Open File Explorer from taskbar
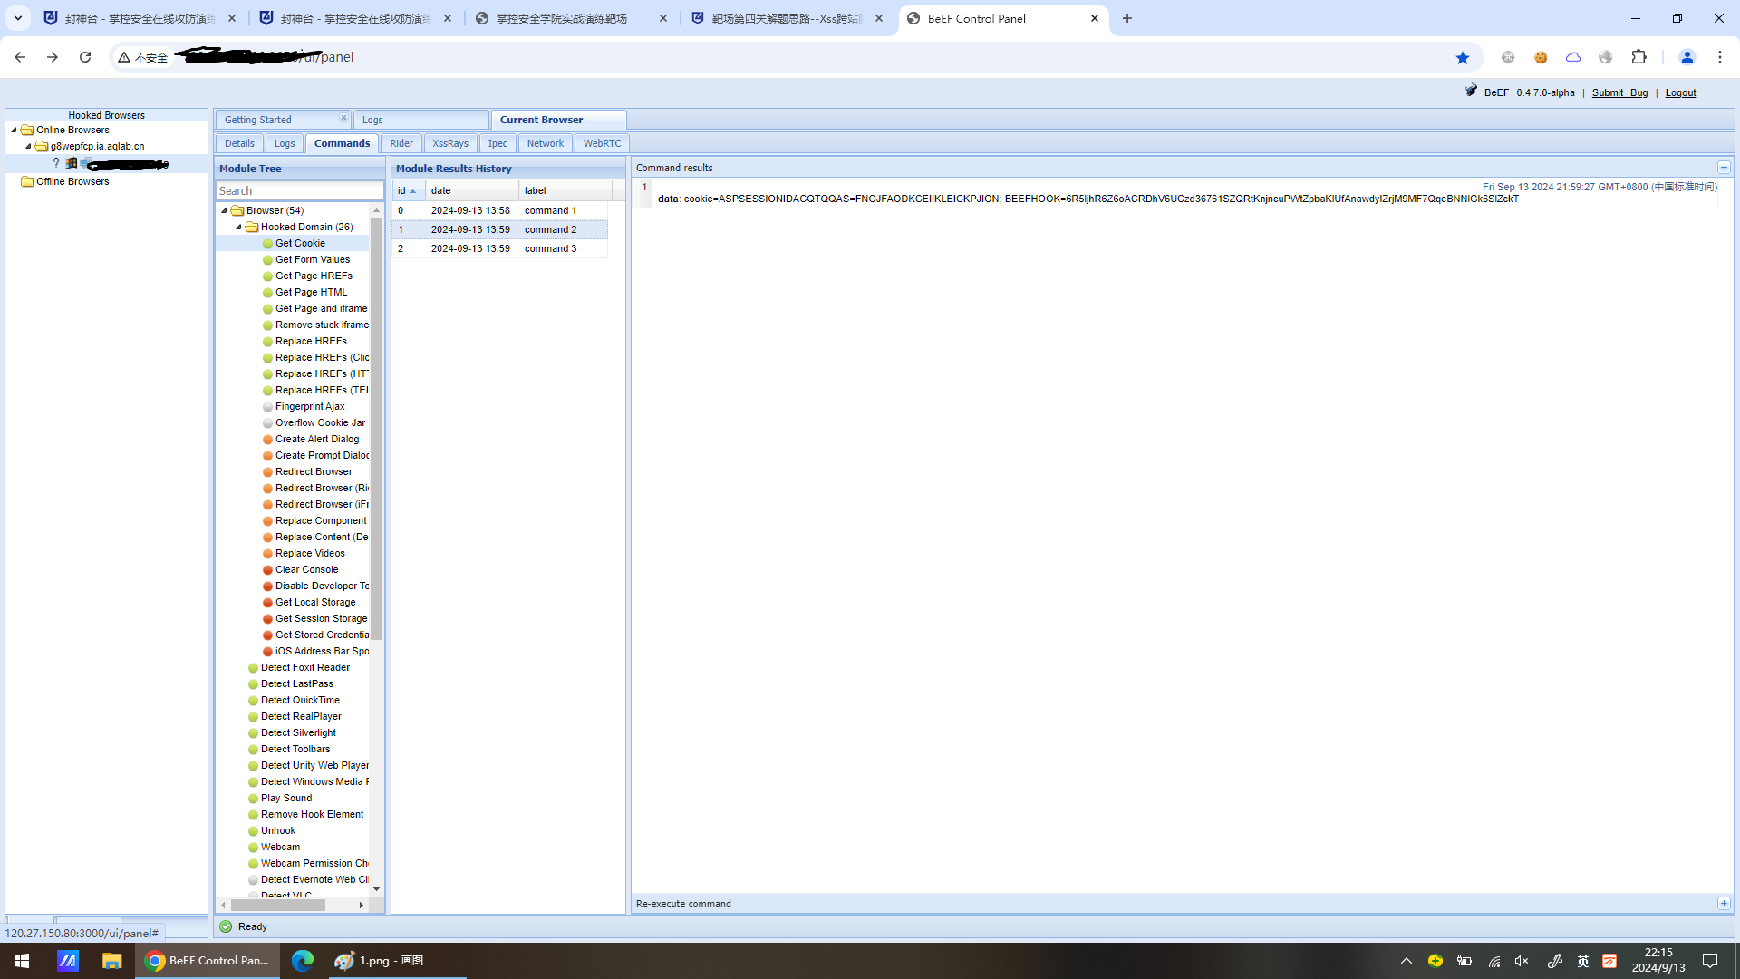Image resolution: width=1740 pixels, height=979 pixels. point(111,961)
